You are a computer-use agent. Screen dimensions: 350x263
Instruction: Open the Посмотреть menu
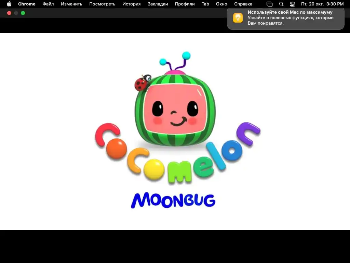click(102, 4)
